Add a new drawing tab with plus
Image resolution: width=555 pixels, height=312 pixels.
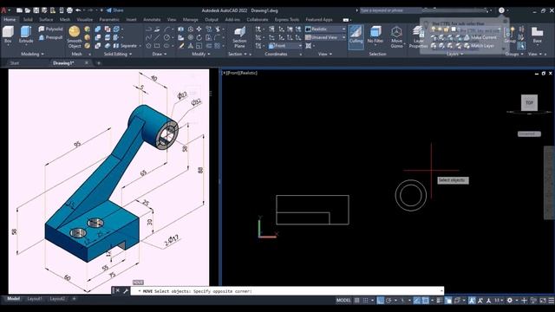tap(99, 63)
